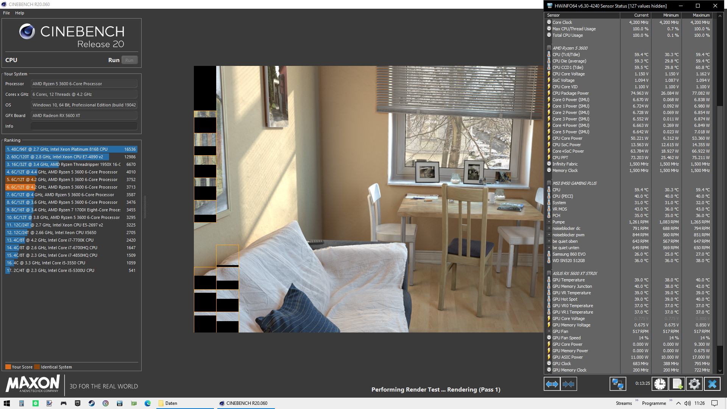The image size is (727, 409).
Task: Open the green Spotify-style taskbar icon
Action: [35, 403]
